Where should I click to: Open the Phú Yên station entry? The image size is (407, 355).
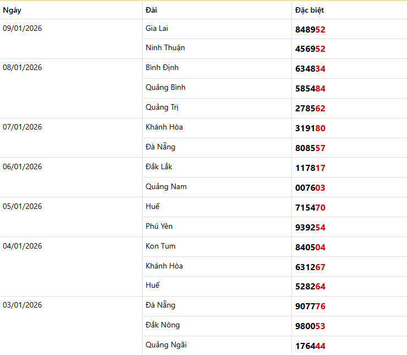(159, 226)
